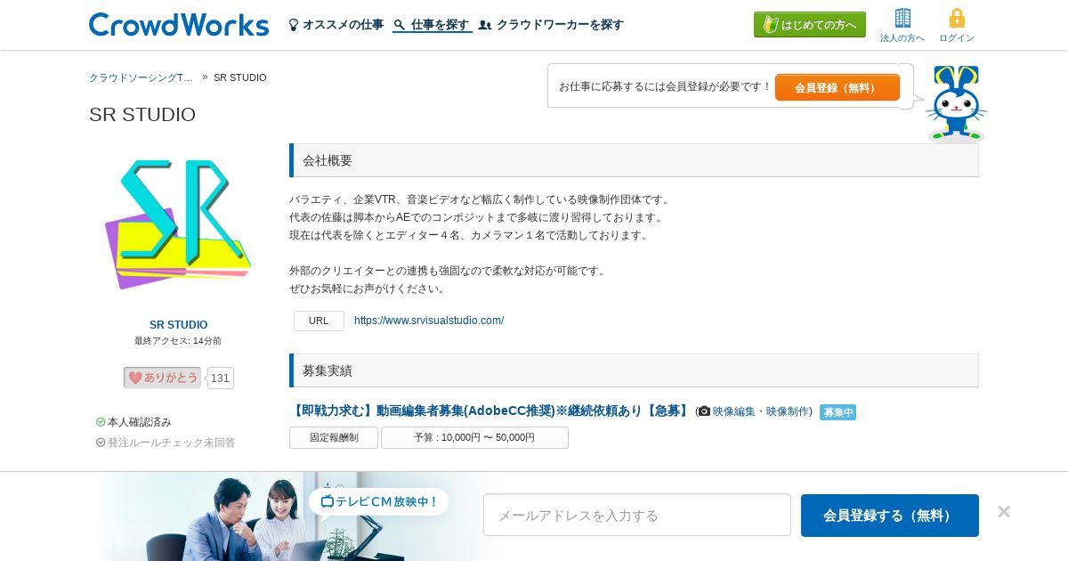This screenshot has width=1068, height=561.
Task: Click the 131 thanks count
Action: click(221, 378)
